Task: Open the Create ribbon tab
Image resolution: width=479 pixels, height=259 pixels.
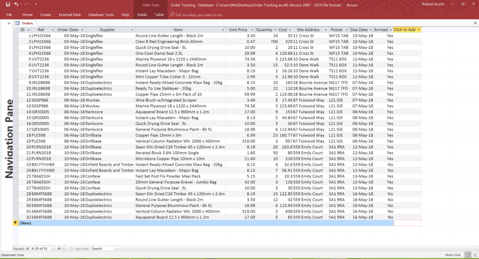Action: pyautogui.click(x=46, y=15)
